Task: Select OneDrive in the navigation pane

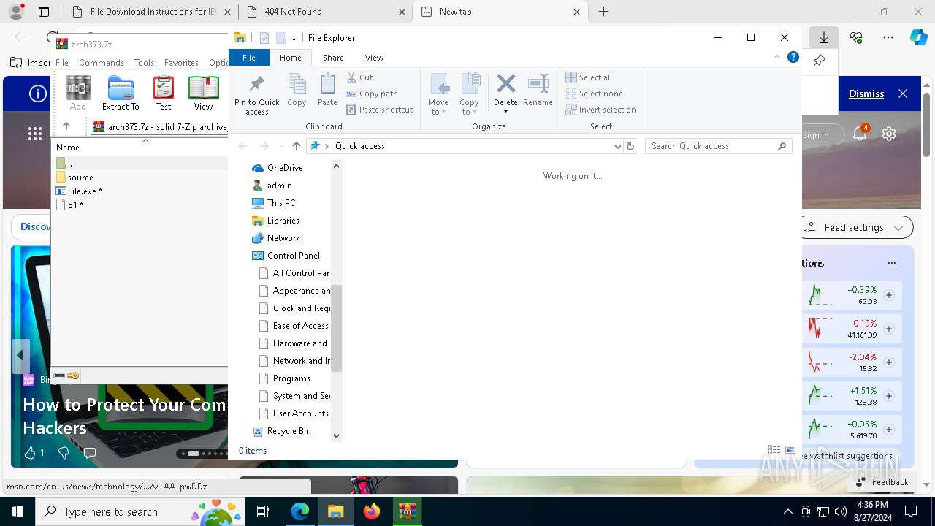Action: 285,168
